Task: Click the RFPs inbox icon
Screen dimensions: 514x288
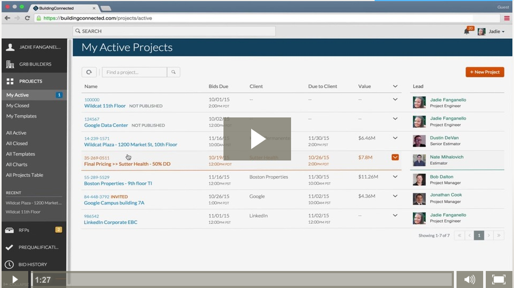Action: pyautogui.click(x=10, y=230)
